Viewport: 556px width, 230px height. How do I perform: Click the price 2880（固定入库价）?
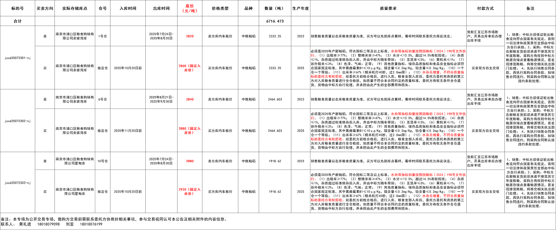point(190,130)
